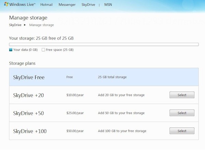
Task: Open Hotmail from the header
Action: click(x=46, y=4)
